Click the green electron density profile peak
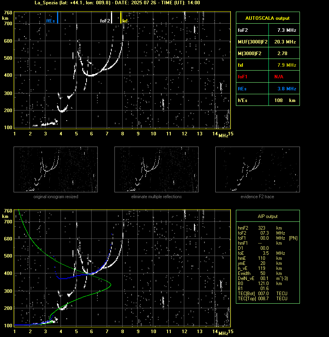 (110, 285)
